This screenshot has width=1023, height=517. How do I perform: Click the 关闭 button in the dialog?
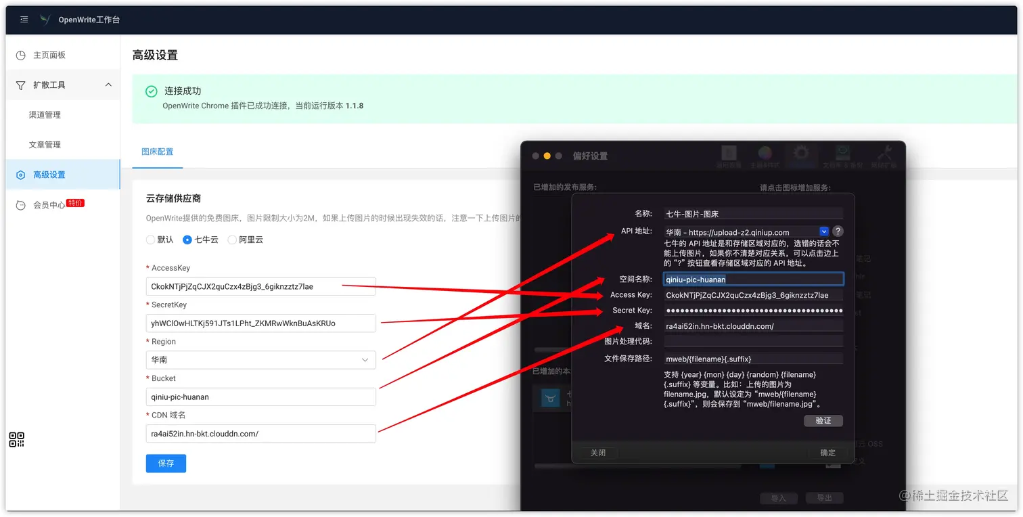tap(597, 453)
